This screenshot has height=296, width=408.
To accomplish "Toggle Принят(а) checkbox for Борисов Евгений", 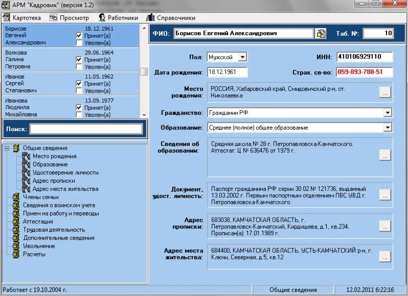I will (x=79, y=36).
